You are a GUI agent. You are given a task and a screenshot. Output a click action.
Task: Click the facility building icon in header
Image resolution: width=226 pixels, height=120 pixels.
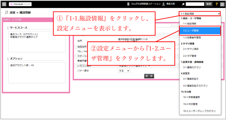click(128, 4)
